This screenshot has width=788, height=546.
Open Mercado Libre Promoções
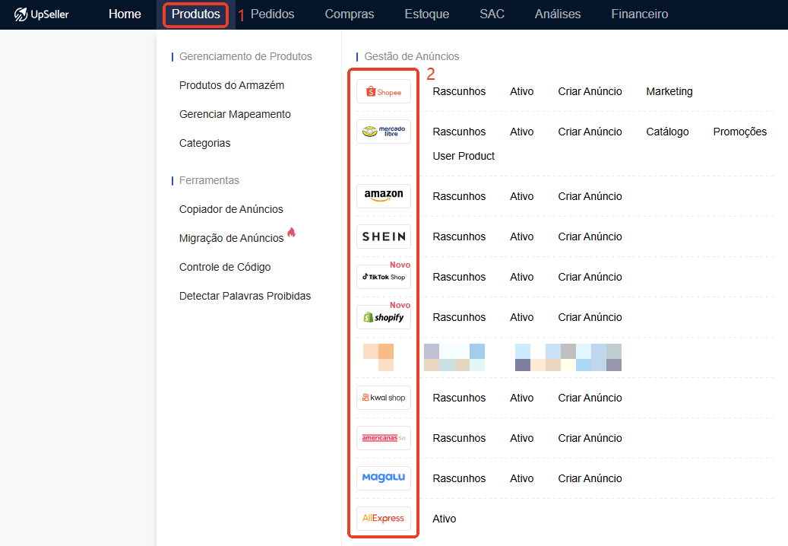740,132
